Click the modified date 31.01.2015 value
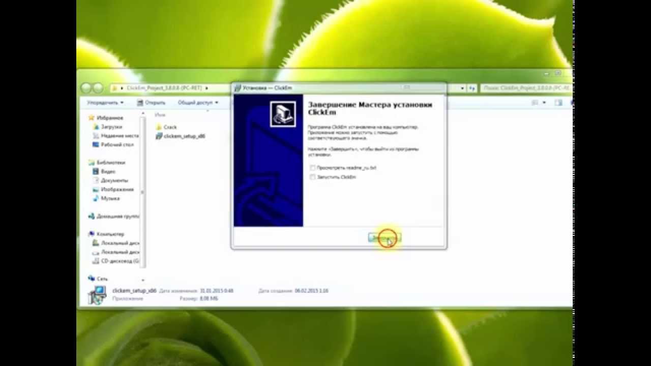651x366 pixels. tap(217, 291)
